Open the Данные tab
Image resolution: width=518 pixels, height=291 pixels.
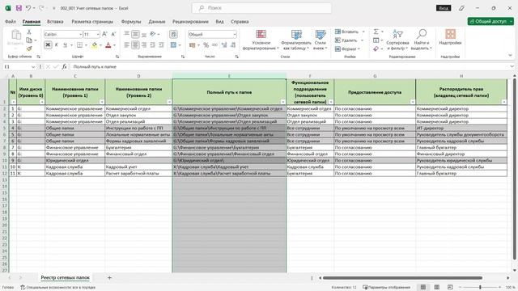click(156, 22)
